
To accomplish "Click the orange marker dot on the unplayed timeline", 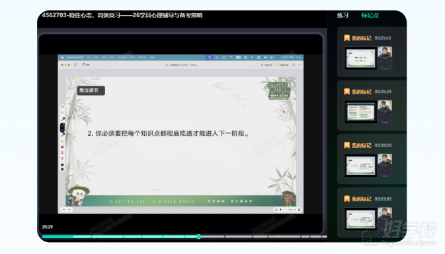I will tap(278, 237).
